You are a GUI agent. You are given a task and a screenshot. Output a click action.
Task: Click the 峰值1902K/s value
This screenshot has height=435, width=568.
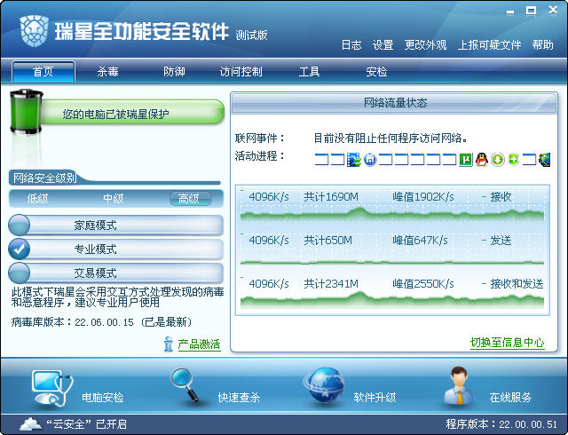tap(423, 197)
